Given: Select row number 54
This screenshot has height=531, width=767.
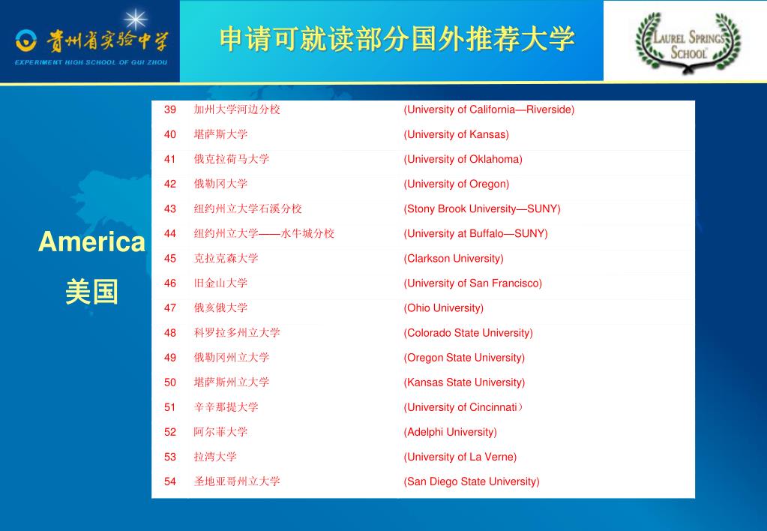Looking at the screenshot, I should (x=169, y=481).
